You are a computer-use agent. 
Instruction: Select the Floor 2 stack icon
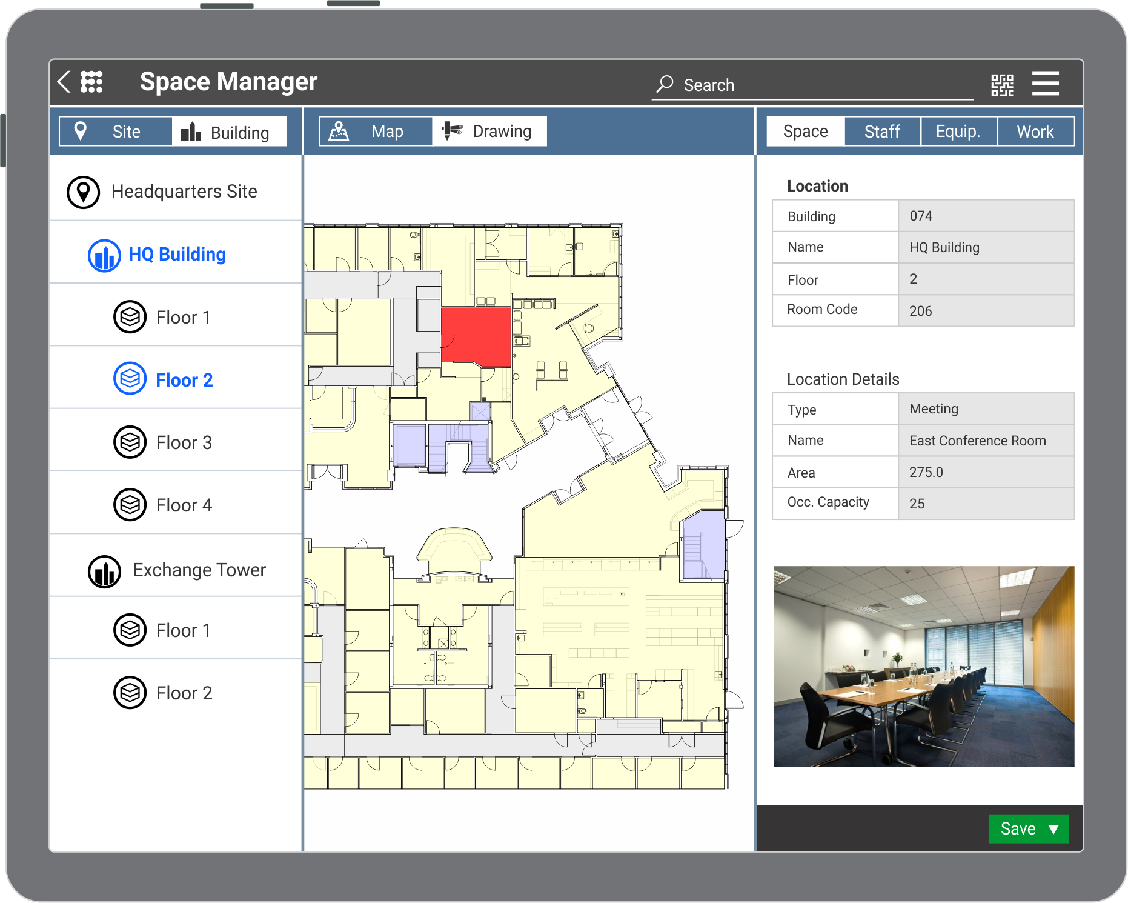point(129,379)
